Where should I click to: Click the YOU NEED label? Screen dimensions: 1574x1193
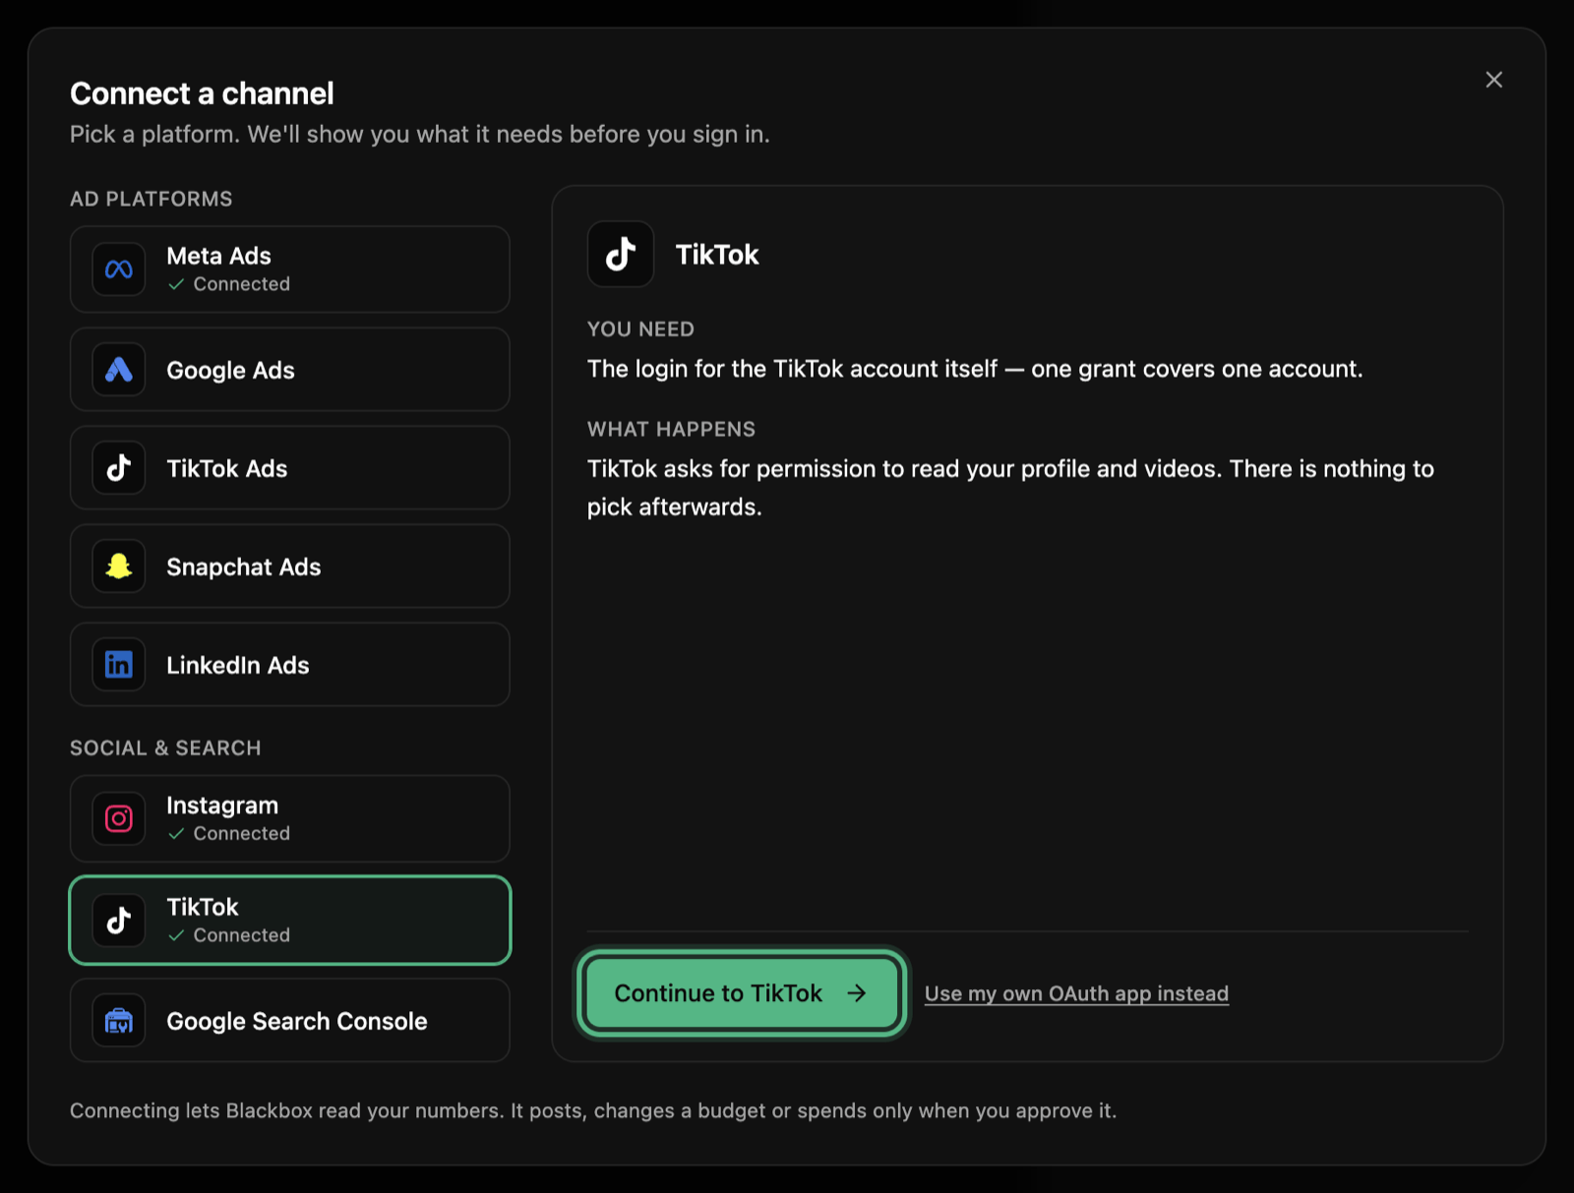640,329
